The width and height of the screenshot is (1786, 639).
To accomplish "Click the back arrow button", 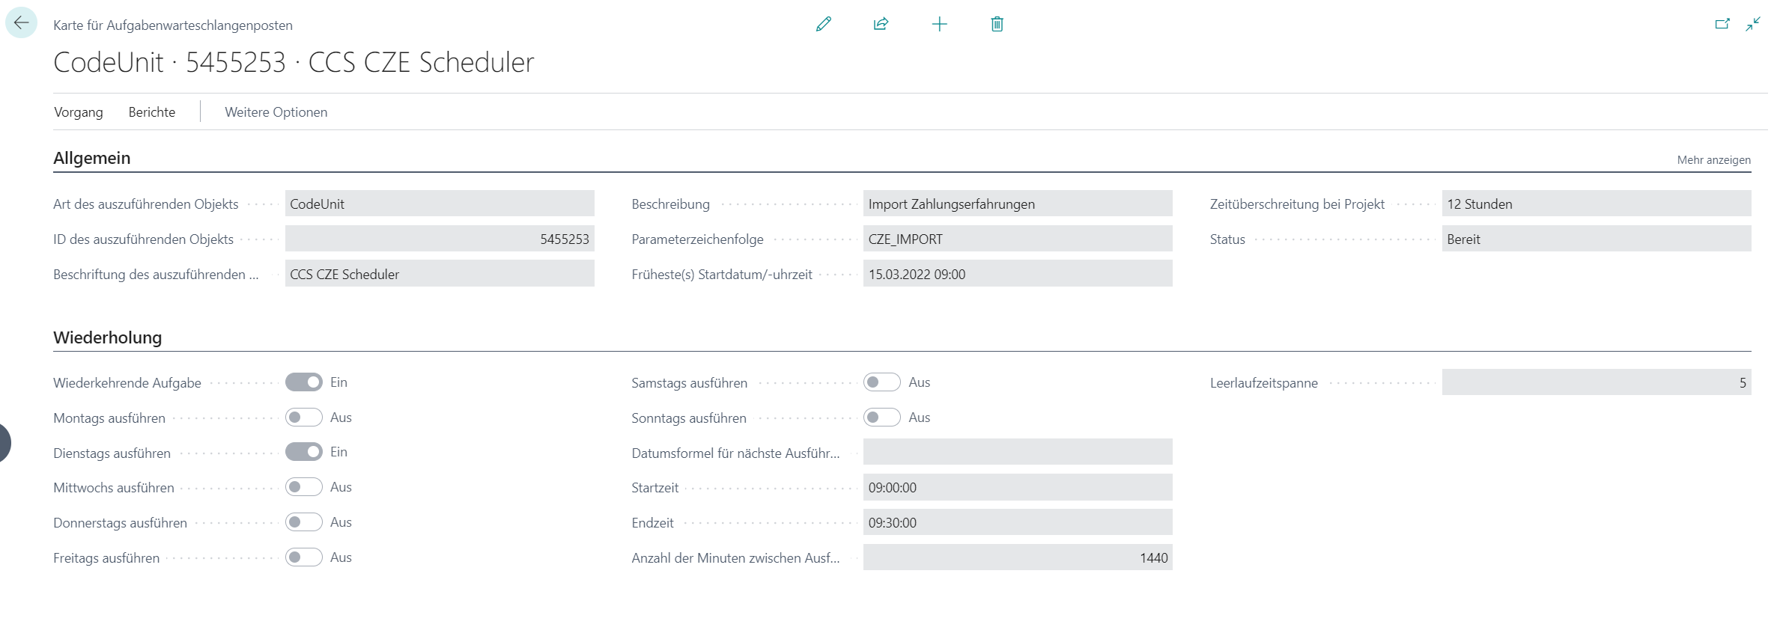I will coord(21,23).
